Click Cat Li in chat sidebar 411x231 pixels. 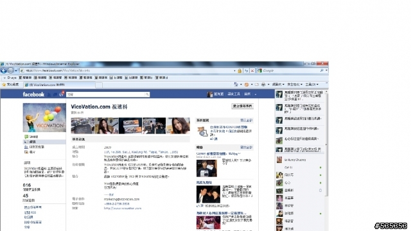[x=288, y=167]
